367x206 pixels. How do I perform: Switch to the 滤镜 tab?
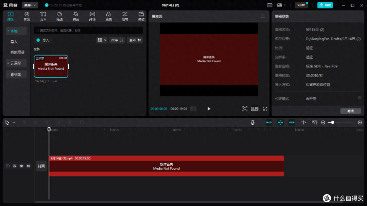[x=108, y=16]
